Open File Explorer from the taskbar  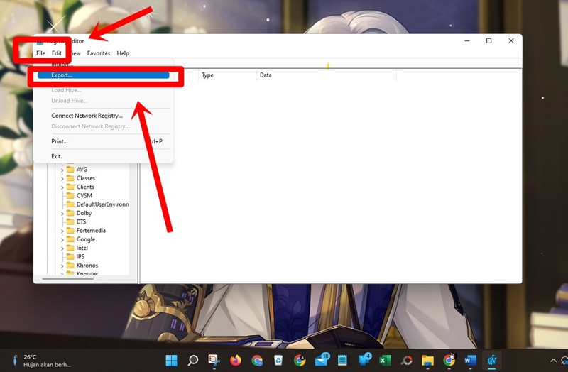click(x=427, y=361)
